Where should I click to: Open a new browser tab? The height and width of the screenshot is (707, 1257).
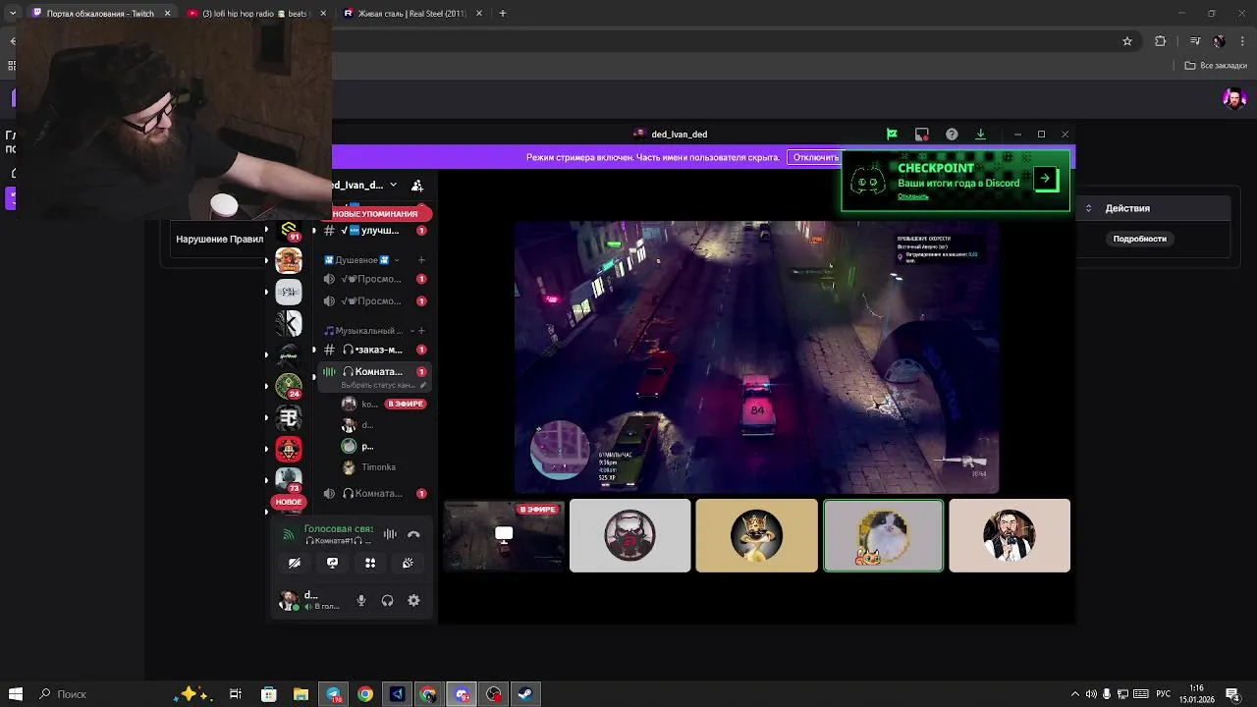[503, 14]
